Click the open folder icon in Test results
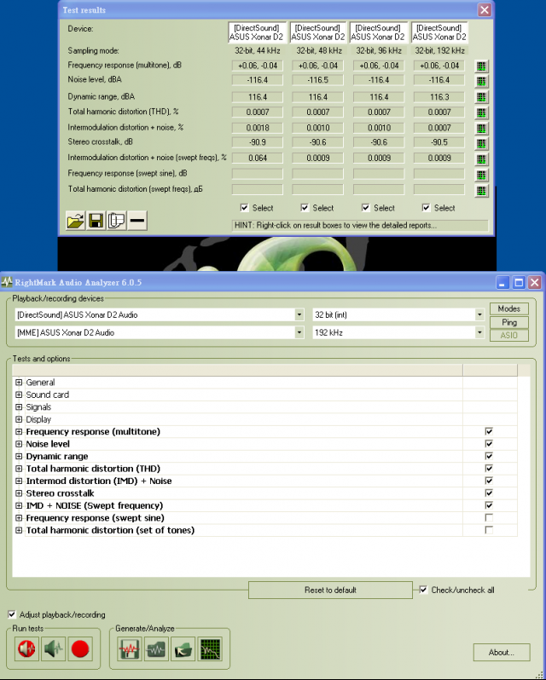Image resolution: width=546 pixels, height=680 pixels. click(x=76, y=221)
